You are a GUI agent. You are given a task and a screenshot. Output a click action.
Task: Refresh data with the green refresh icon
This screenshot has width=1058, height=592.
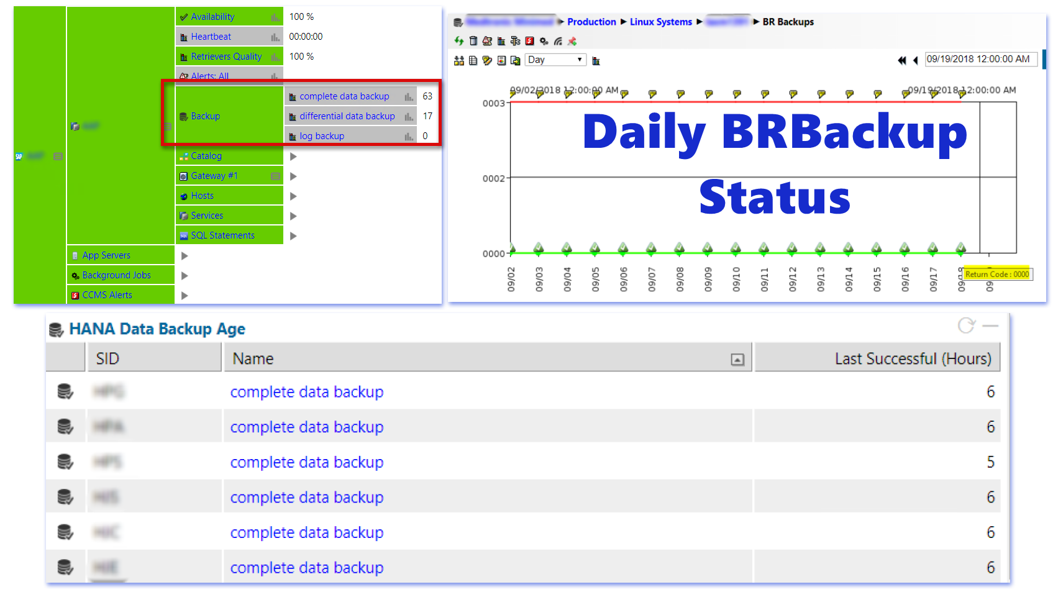pos(458,41)
